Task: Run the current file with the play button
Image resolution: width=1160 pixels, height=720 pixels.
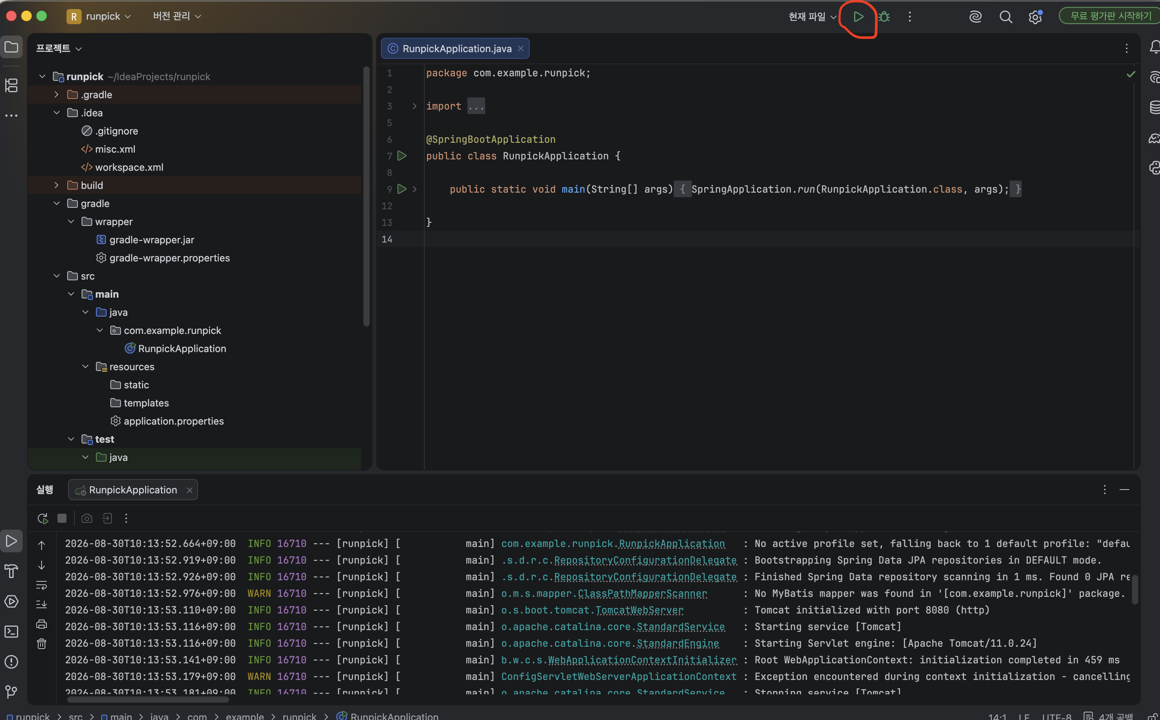Action: (858, 17)
